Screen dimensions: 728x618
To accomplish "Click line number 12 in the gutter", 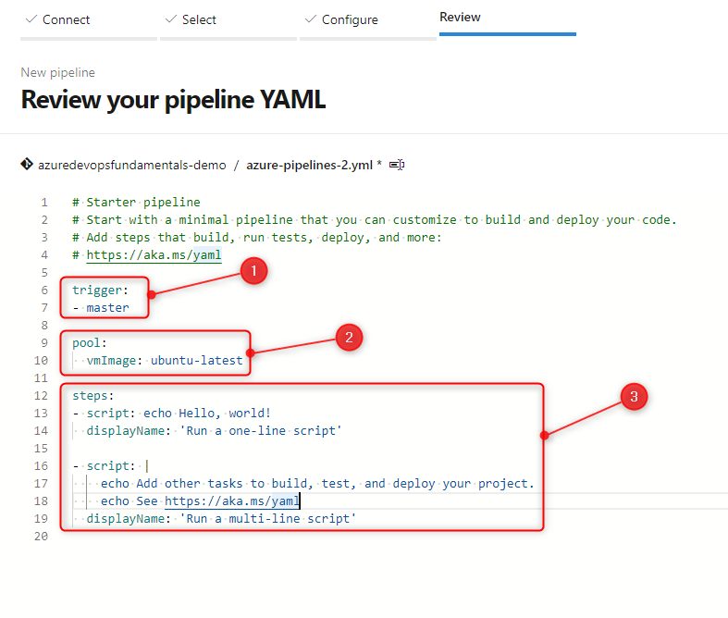I will [43, 395].
